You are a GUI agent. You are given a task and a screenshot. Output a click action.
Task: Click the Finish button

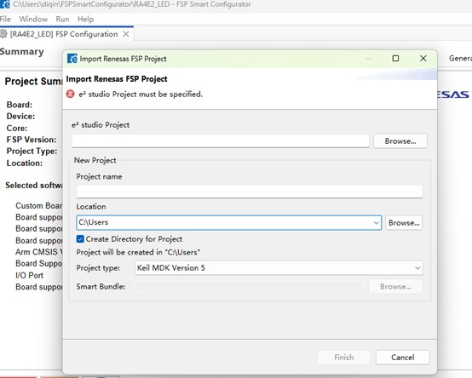pos(343,358)
